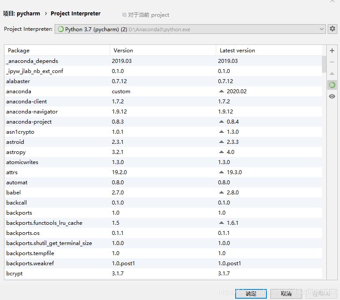Select the anaconda-project package

pyautogui.click(x=163, y=122)
